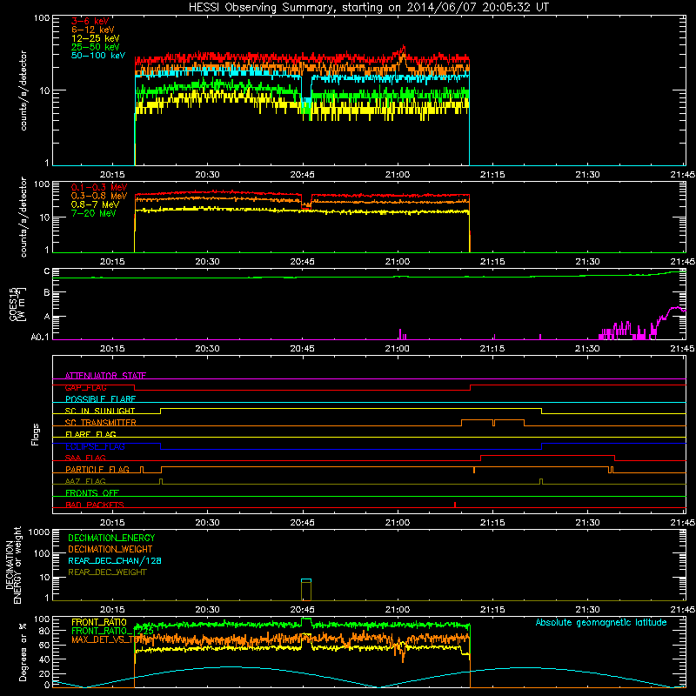Click the SC_TRANSMITTER flag label

(101, 423)
